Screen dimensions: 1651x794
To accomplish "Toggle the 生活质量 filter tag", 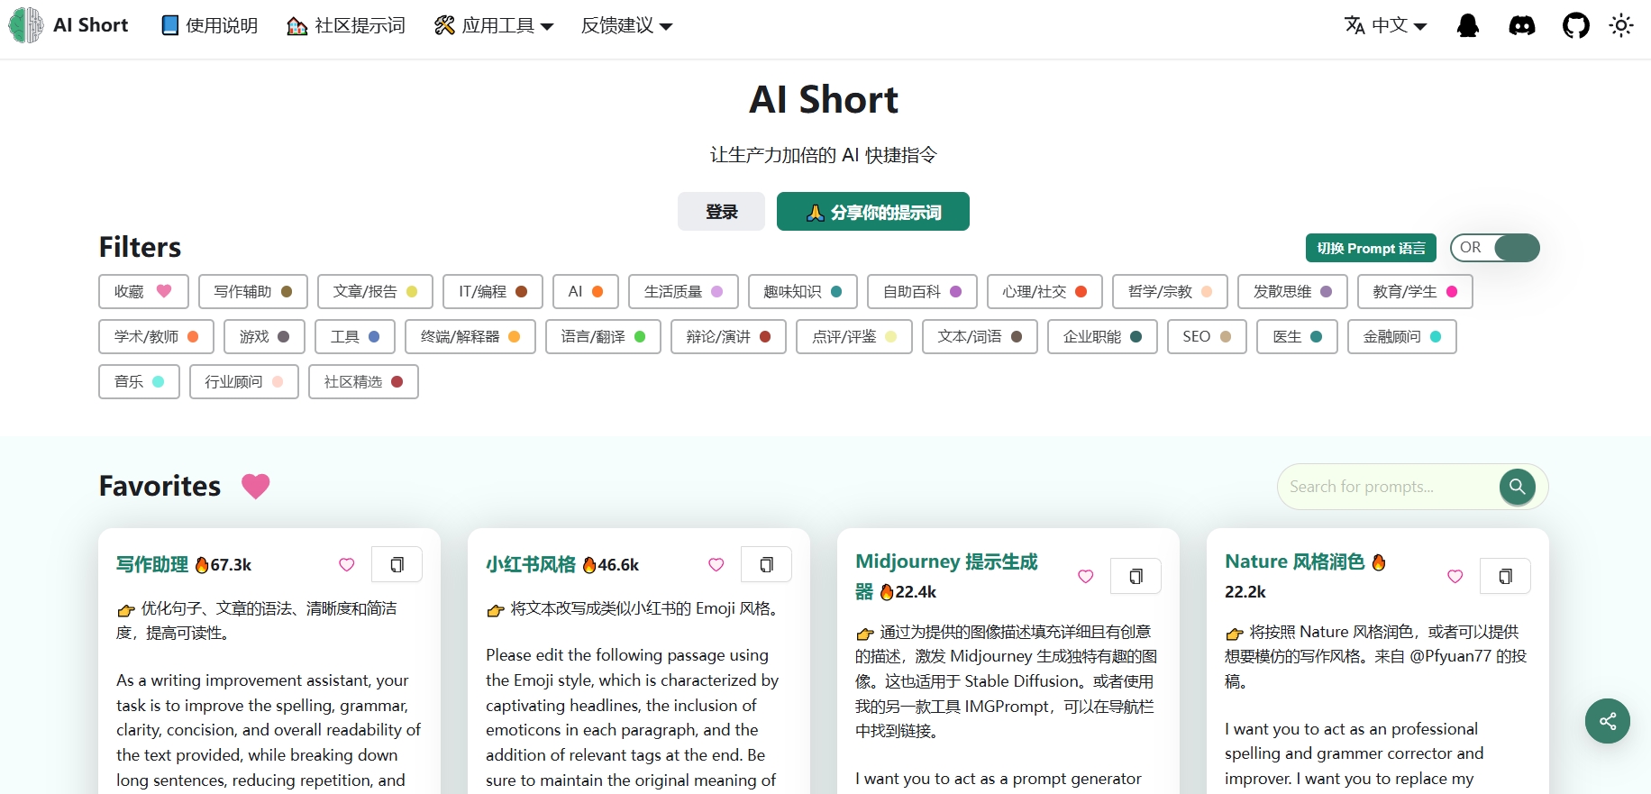I will tap(683, 291).
